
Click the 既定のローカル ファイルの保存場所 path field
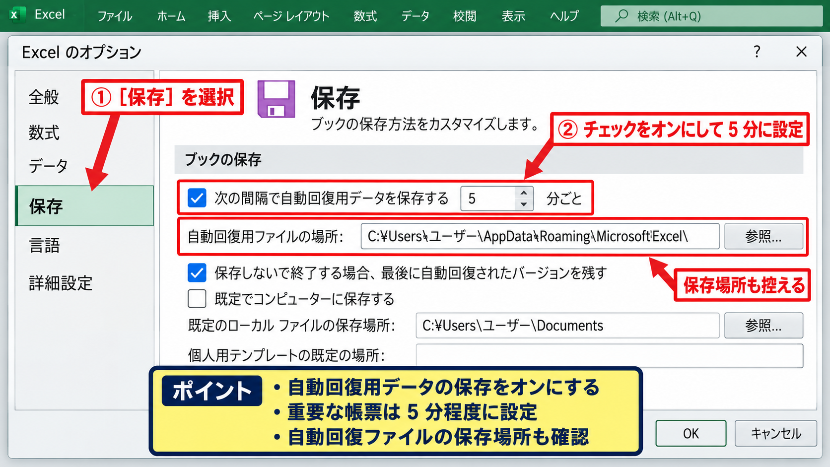[x=567, y=326]
